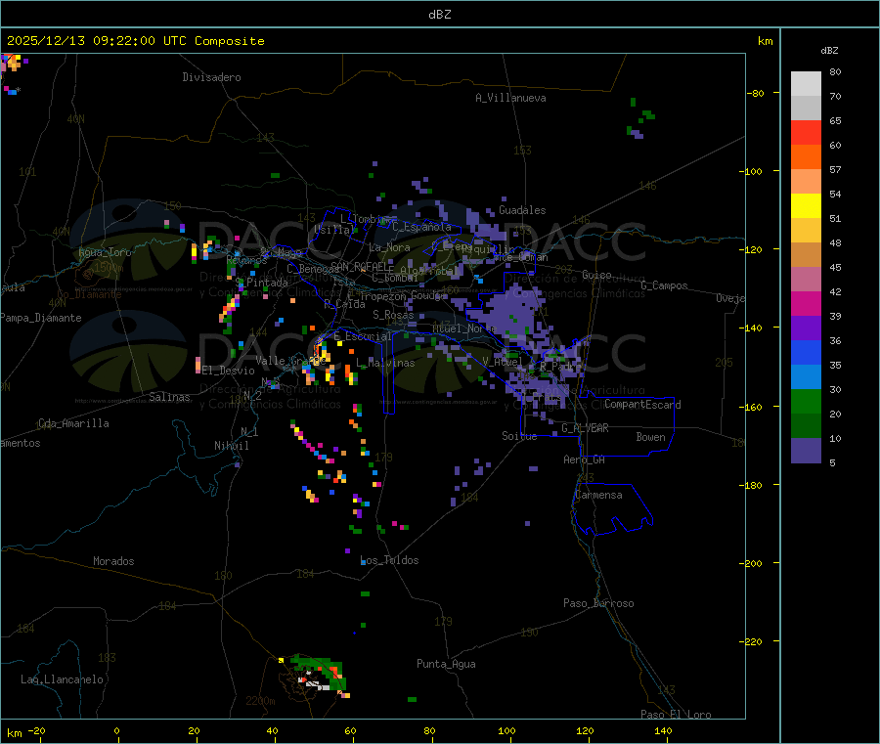Click the C_Pintada map label
Viewport: 880px width, 744px height.
(x=262, y=283)
